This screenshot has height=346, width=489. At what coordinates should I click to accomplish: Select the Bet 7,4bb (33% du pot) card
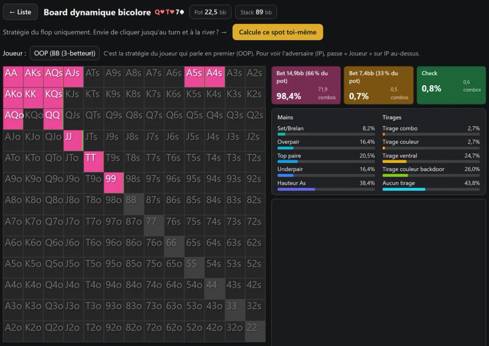(x=379, y=85)
